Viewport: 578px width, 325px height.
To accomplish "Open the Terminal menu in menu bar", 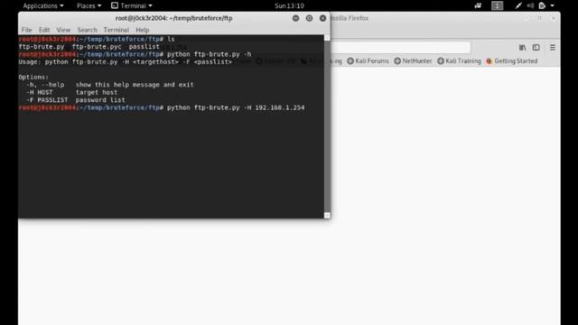I will 117,30.
